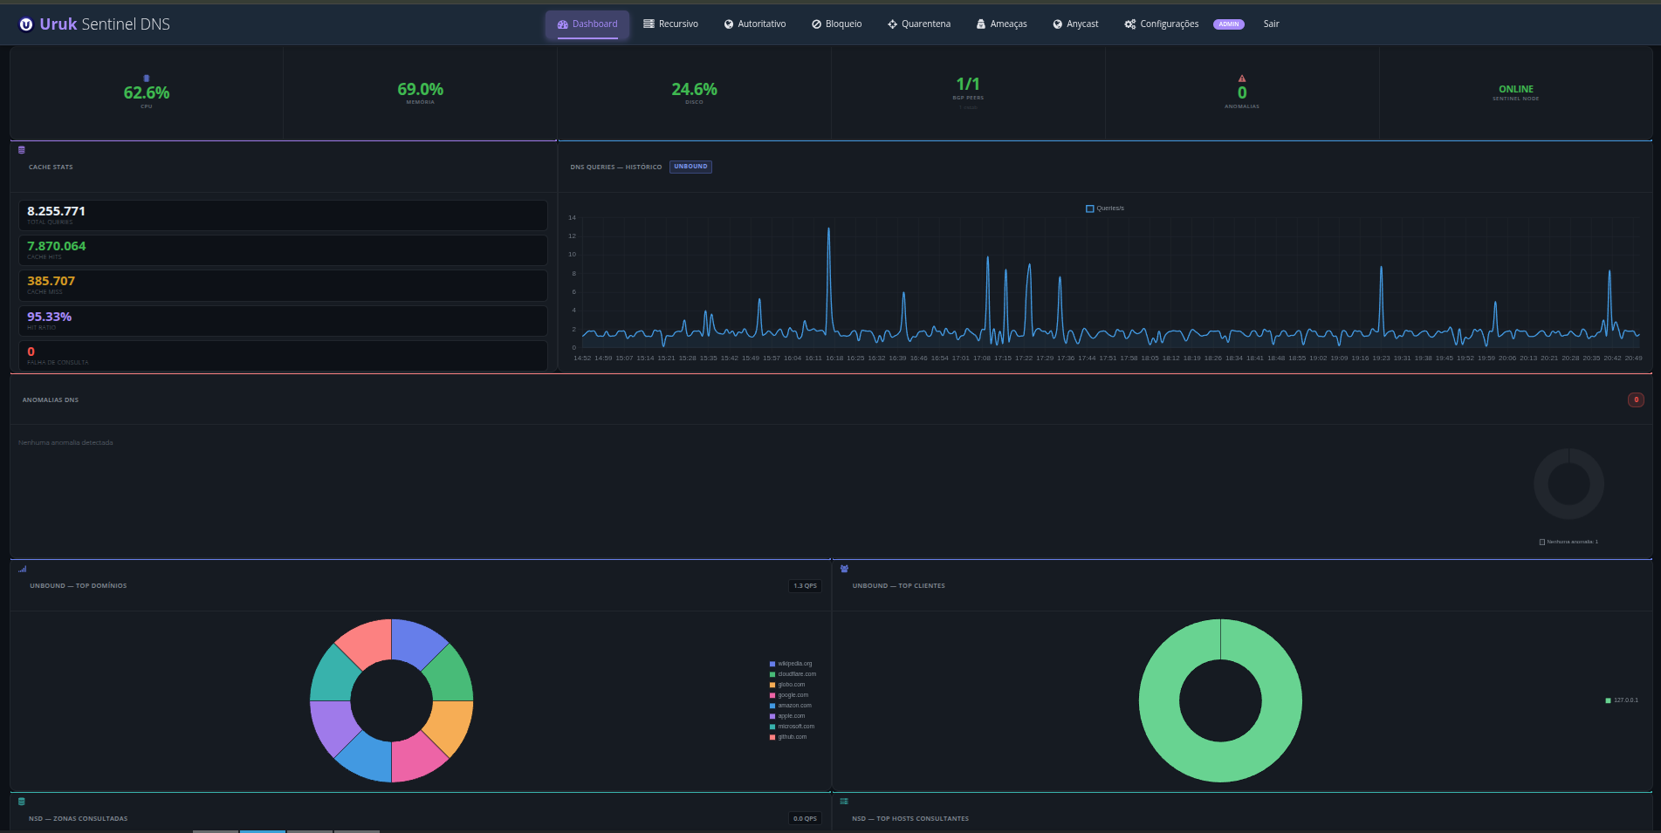This screenshot has width=1661, height=833.
Task: Click the UNBOUND badge beside DNS Queries
Action: click(x=690, y=167)
